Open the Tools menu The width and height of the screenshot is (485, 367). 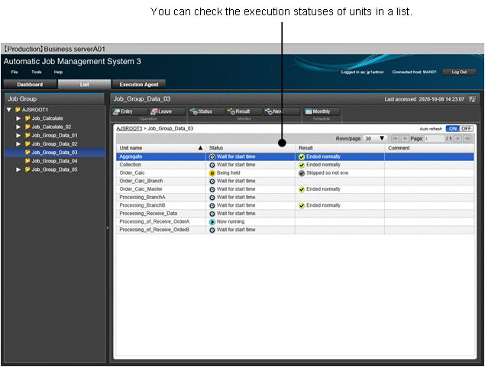click(37, 72)
